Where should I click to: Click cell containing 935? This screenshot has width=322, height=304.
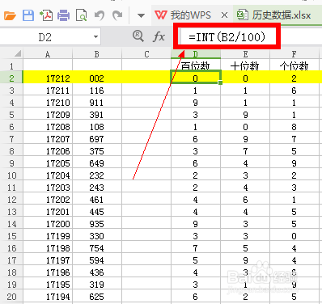tap(97, 224)
